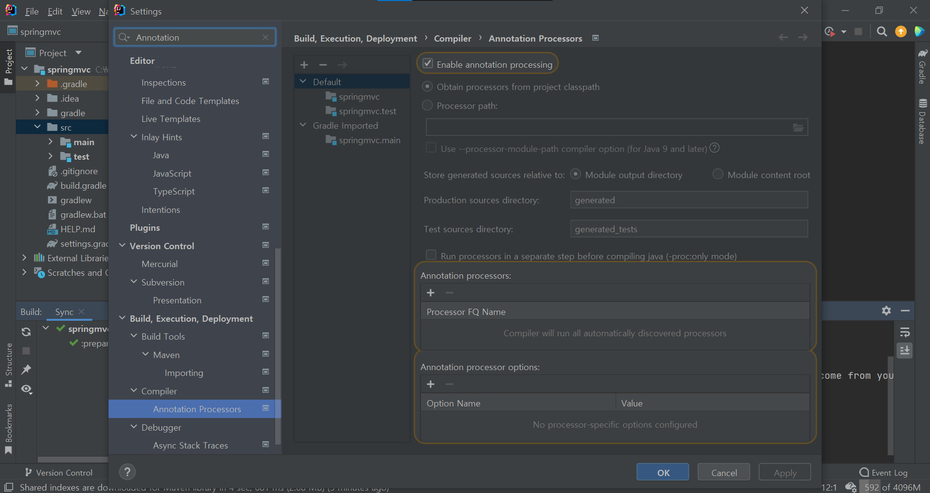Viewport: 930px width, 493px height.
Task: Click scroll to end icon in Build output
Action: click(905, 350)
